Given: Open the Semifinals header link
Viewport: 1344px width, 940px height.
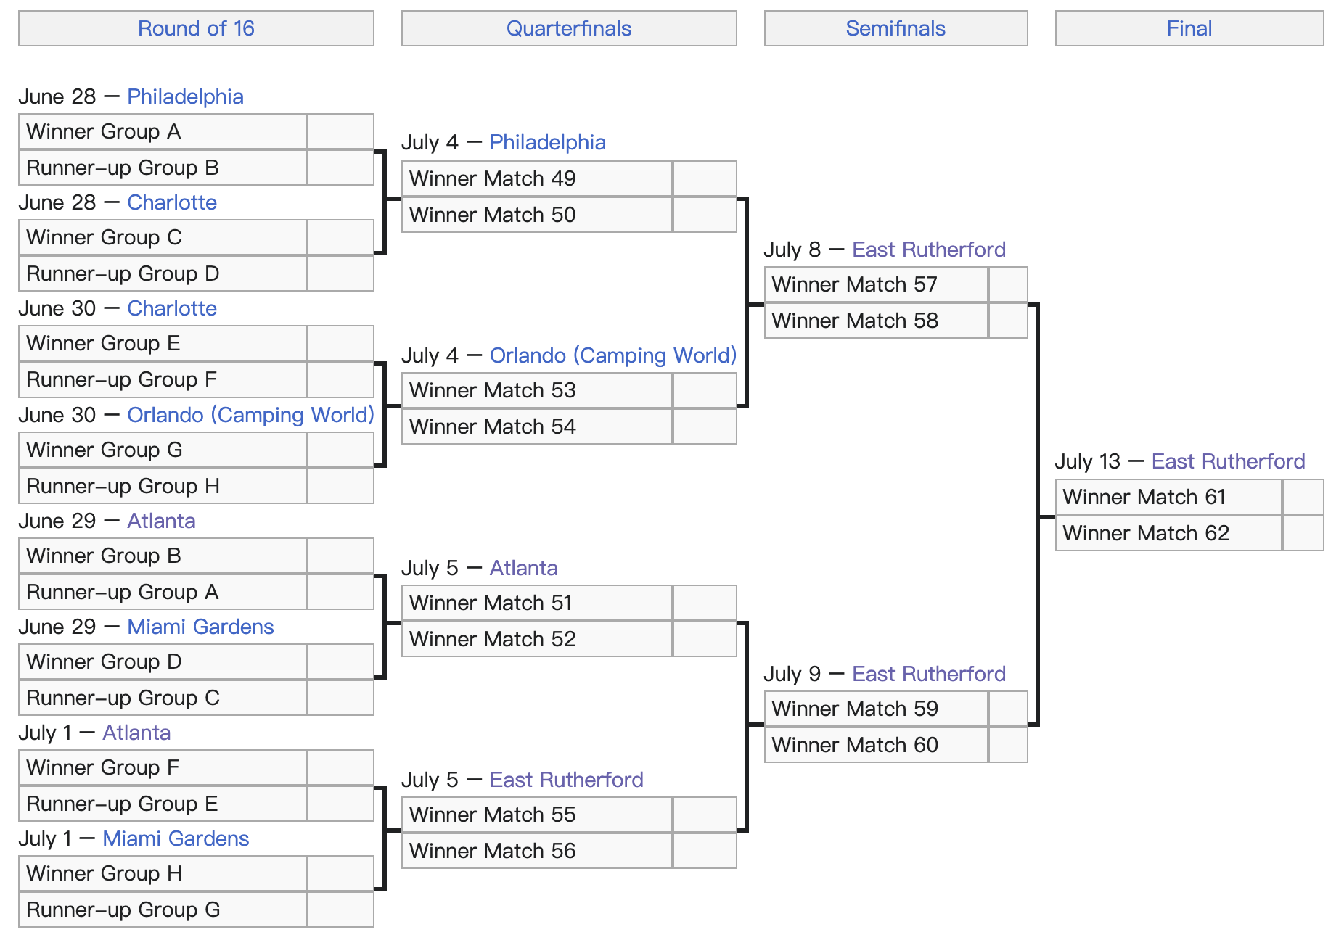Looking at the screenshot, I should pos(896,28).
